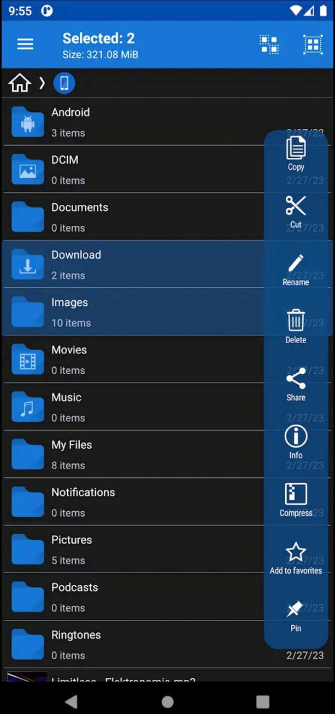Go to the home location icon
The width and height of the screenshot is (335, 714).
(x=20, y=83)
